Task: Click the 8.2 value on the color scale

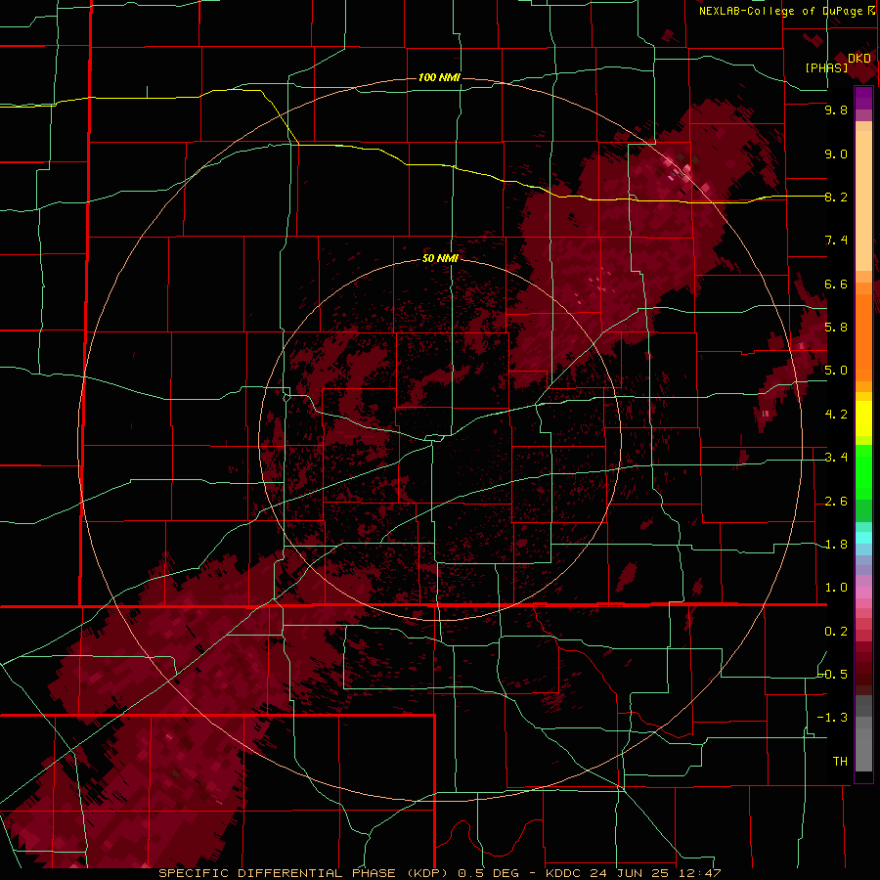Action: pos(836,197)
